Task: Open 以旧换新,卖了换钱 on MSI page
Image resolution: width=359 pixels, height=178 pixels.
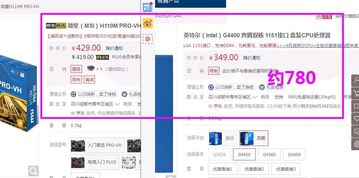Action: click(94, 94)
